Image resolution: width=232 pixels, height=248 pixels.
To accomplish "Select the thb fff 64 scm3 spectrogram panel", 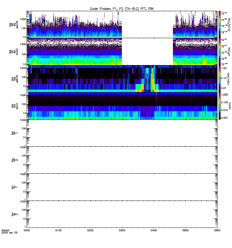I will click(x=122, y=51).
